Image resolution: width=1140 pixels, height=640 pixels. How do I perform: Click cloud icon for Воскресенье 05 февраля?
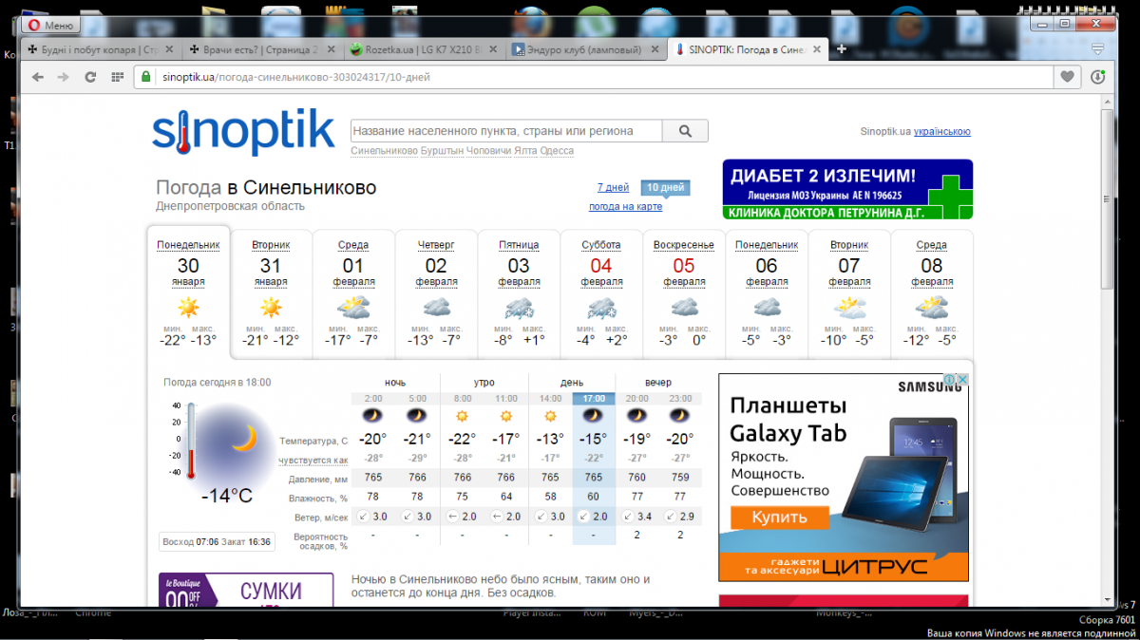(684, 307)
